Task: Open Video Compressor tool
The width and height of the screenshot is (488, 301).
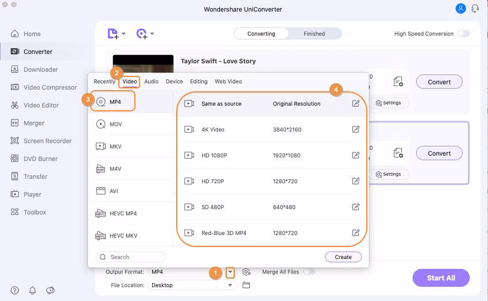Action: pyautogui.click(x=44, y=87)
